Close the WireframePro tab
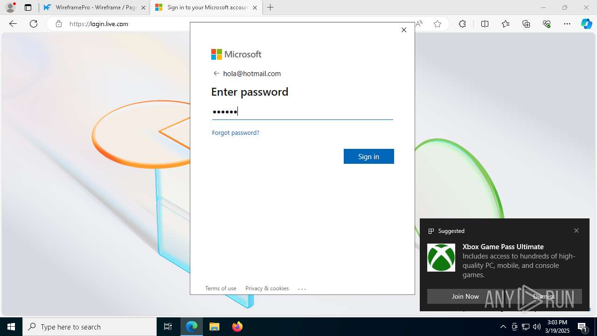 point(143,7)
